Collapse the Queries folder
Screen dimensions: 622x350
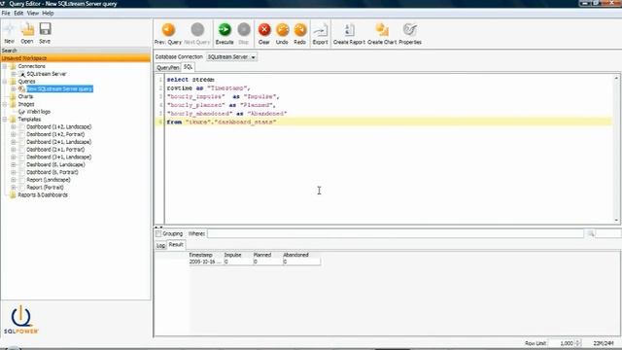pyautogui.click(x=5, y=82)
